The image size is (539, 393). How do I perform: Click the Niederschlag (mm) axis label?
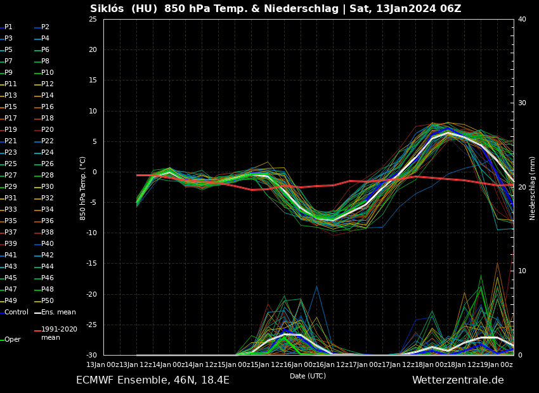click(533, 188)
